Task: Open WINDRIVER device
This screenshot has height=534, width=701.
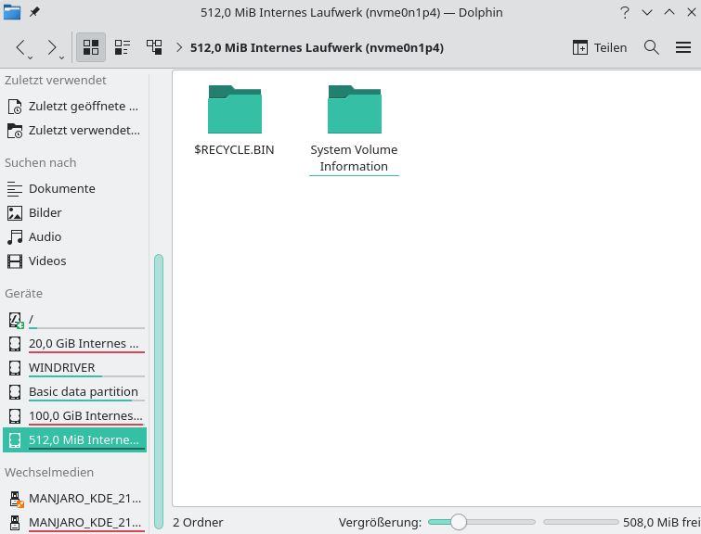Action: 61,367
